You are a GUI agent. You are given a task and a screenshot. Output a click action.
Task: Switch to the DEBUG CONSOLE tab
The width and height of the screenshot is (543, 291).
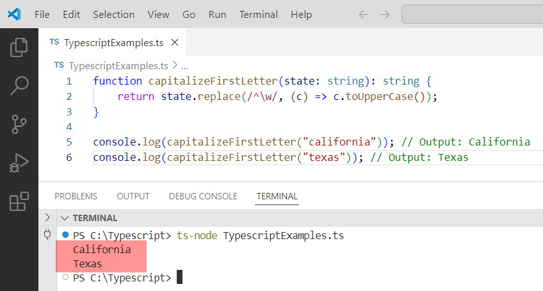click(x=203, y=196)
